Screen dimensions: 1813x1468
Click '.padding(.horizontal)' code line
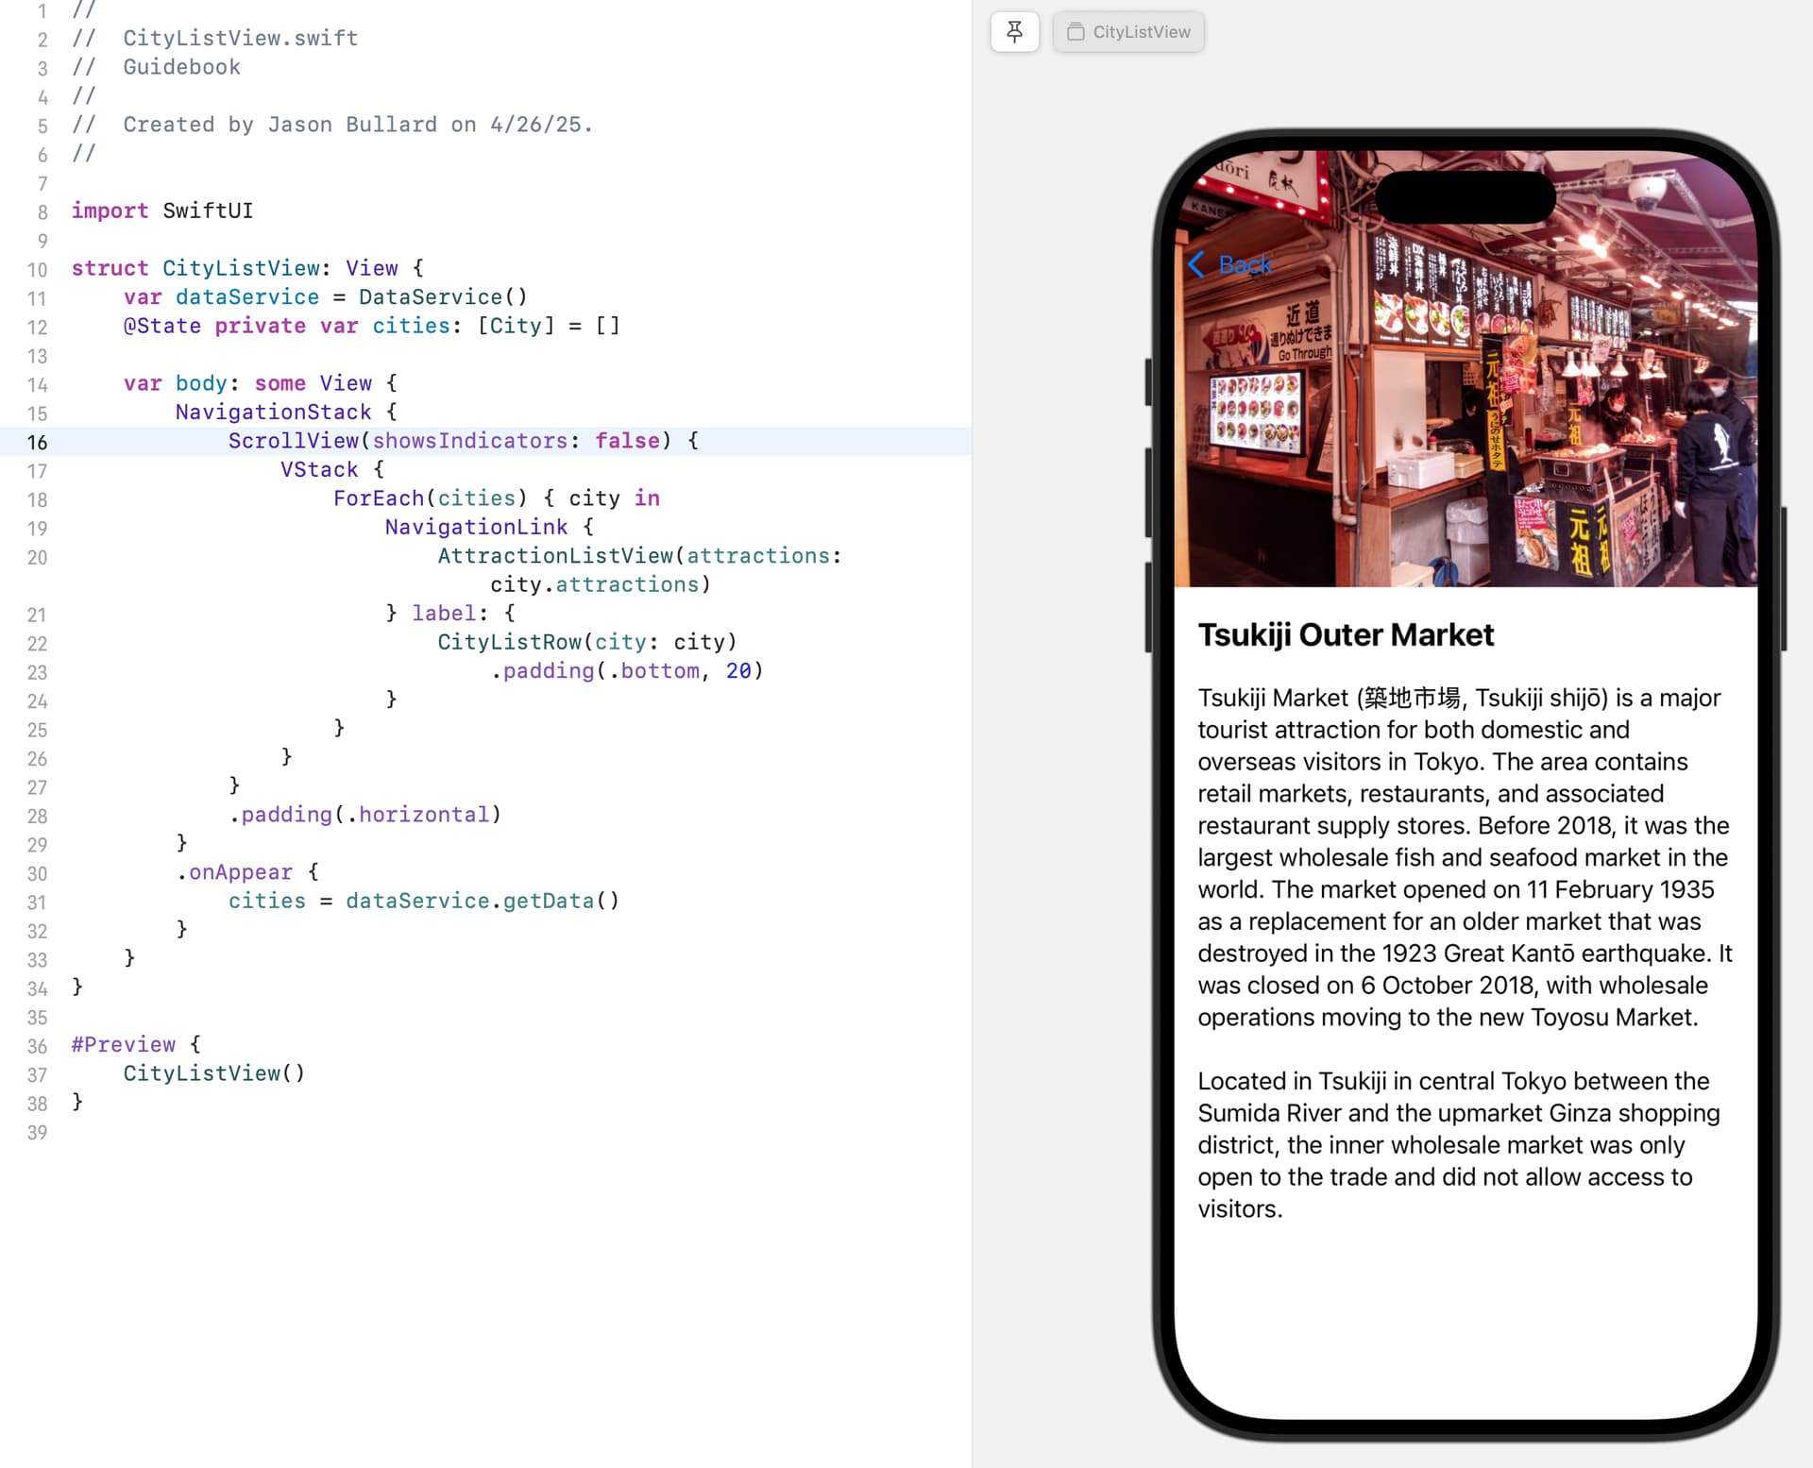click(364, 815)
